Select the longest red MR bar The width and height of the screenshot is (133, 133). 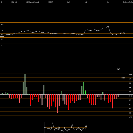coord(57,103)
